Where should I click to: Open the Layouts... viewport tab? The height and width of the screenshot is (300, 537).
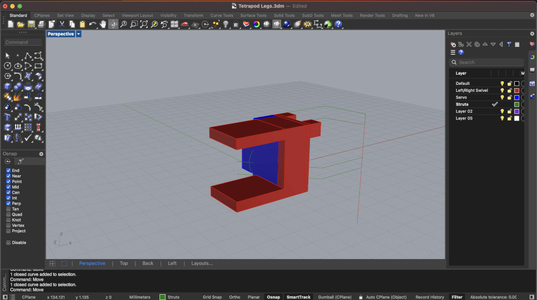(202, 263)
